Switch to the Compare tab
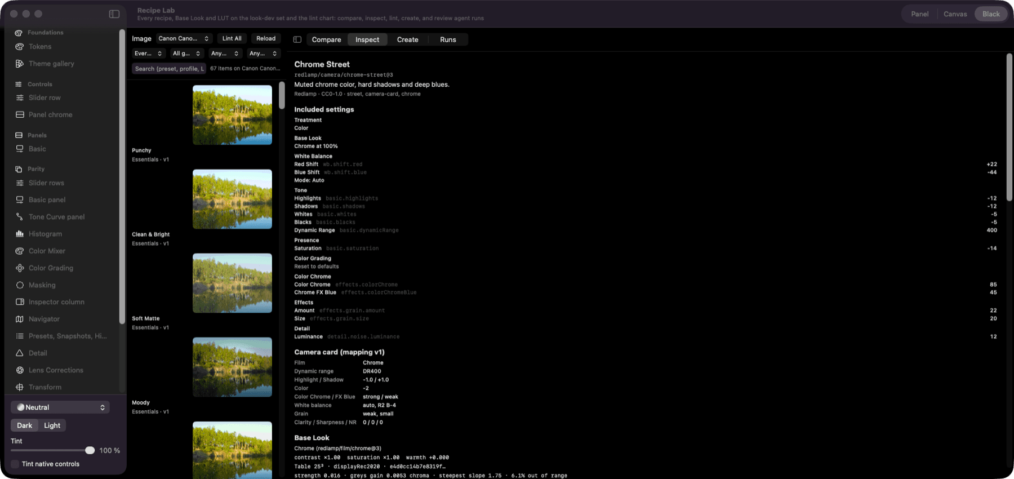This screenshot has height=479, width=1014. coord(327,39)
